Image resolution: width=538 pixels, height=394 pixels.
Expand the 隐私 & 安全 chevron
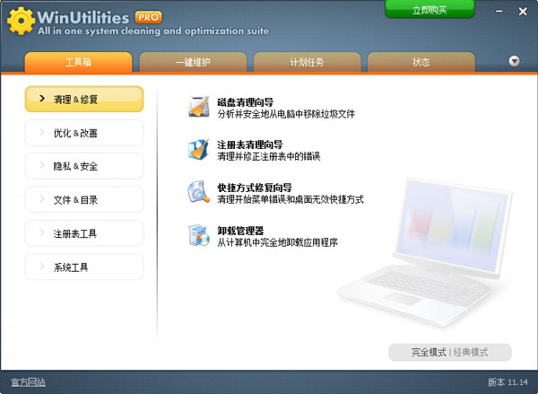(x=41, y=166)
